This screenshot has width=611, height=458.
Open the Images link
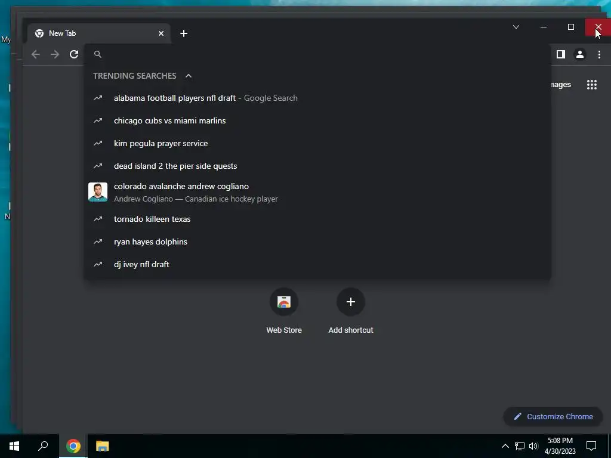[561, 85]
